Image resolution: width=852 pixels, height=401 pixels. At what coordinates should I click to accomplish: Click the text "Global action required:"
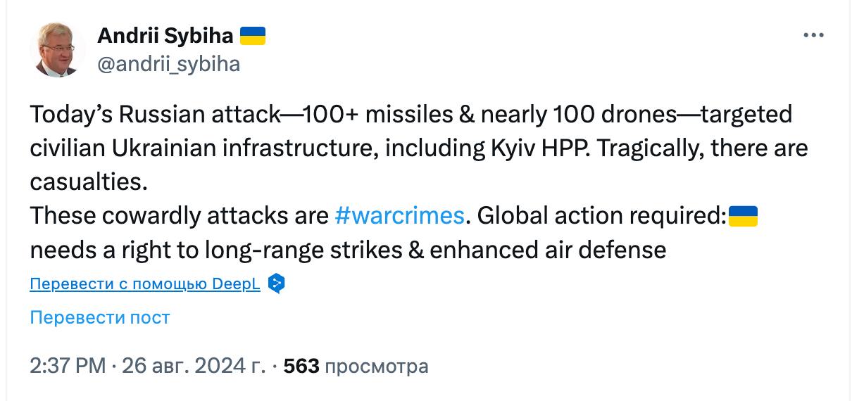(x=601, y=216)
